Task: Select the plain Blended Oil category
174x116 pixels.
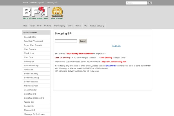Action: [36, 110]
